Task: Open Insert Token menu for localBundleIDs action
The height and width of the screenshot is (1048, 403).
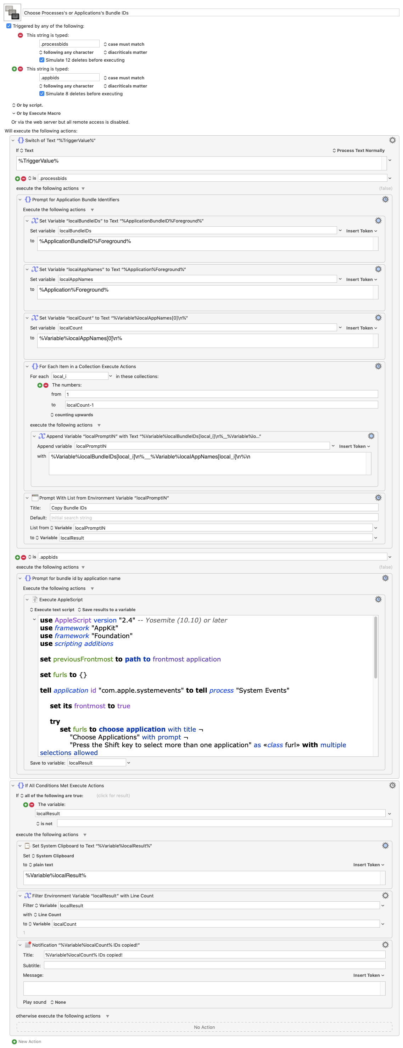Action: (361, 231)
